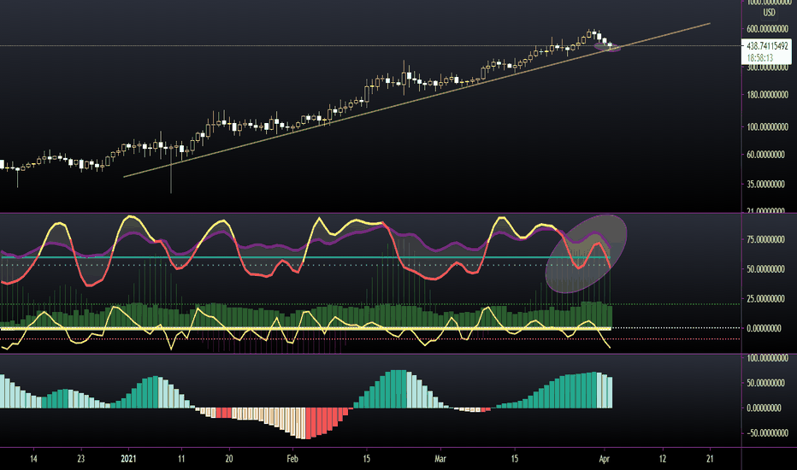This screenshot has height=470, width=797.
Task: Click the Mar label on time axis
Action: (x=440, y=459)
